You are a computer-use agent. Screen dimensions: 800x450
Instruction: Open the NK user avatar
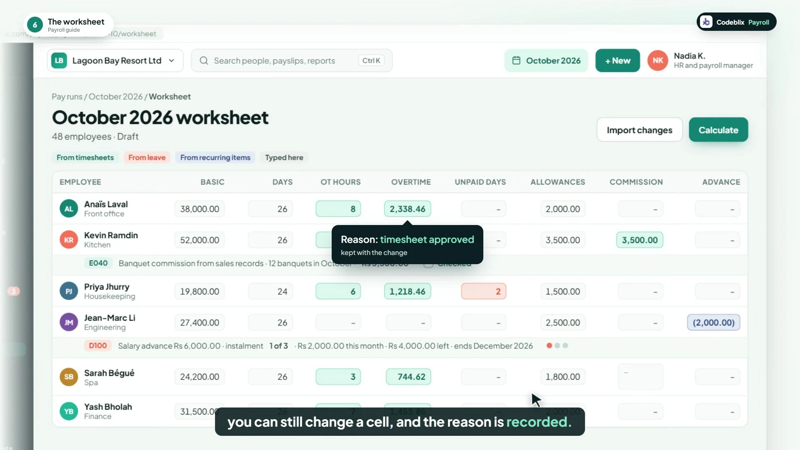tap(658, 60)
